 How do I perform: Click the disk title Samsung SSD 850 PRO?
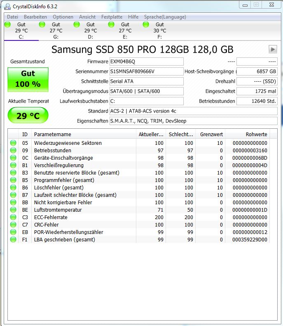pos(143,50)
